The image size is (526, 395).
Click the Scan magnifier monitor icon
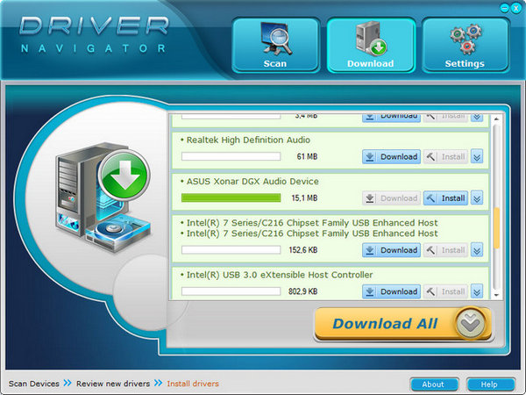pos(276,39)
